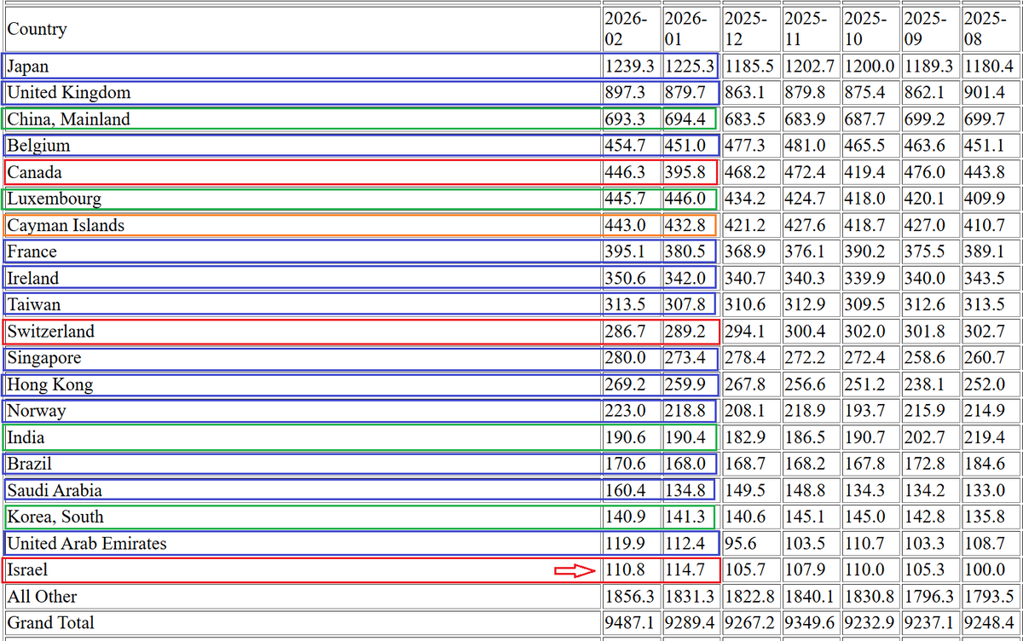Click Israel value 110.8

pos(625,569)
